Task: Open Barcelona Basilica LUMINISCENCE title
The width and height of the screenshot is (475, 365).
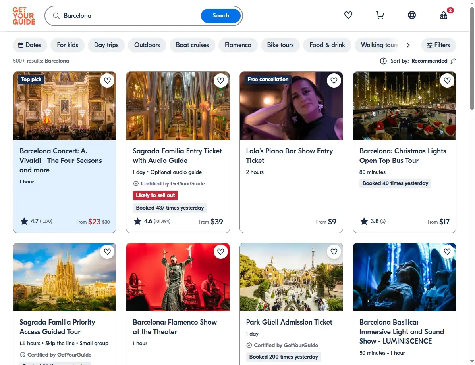Action: click(402, 332)
